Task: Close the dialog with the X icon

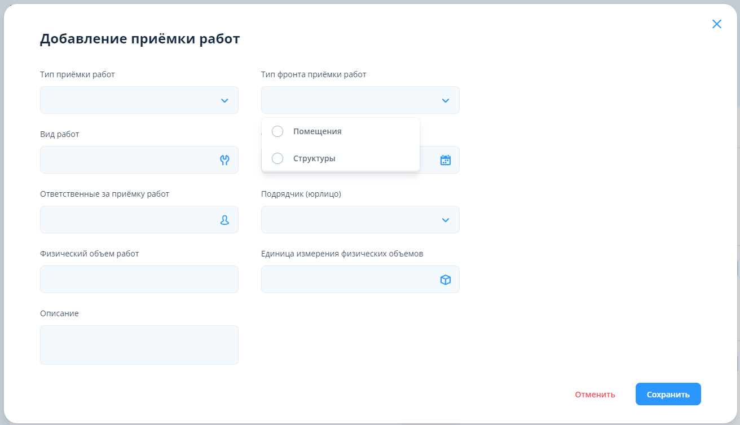Action: point(716,24)
